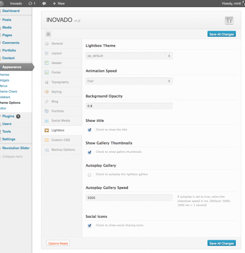Click the expand-all square icon above the tabs
Screen dimensions: 245x253
[48, 34]
